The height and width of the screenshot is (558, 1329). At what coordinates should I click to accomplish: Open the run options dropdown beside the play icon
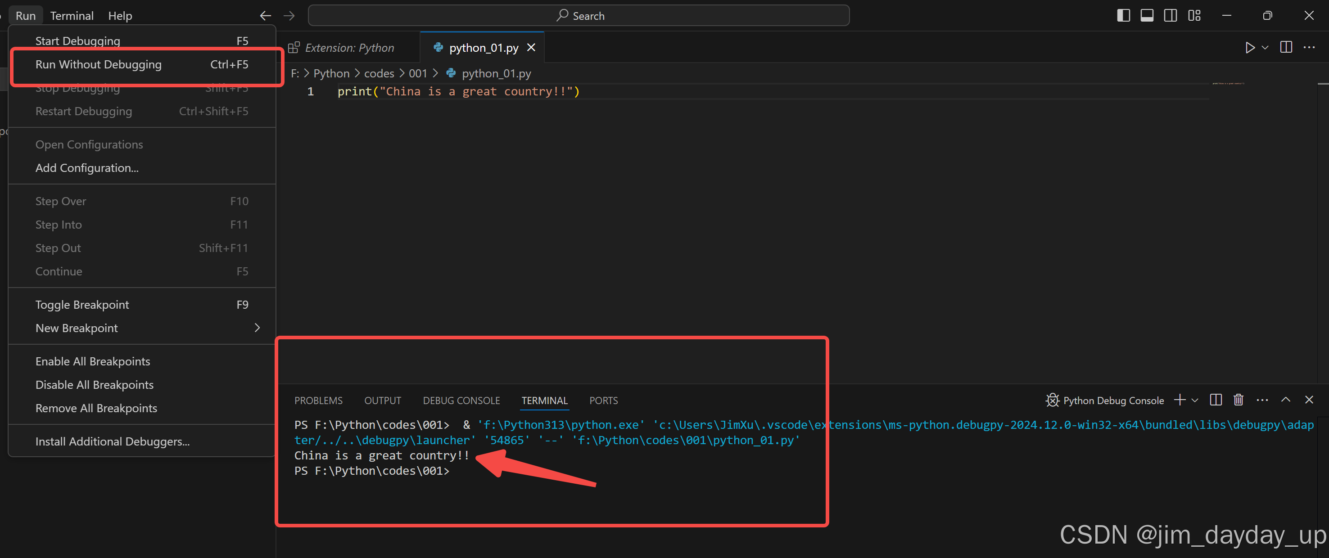(1265, 47)
